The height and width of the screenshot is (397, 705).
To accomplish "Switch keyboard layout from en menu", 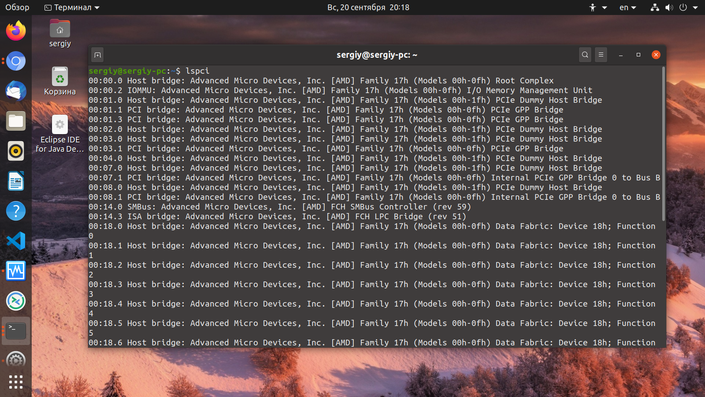I will [628, 7].
